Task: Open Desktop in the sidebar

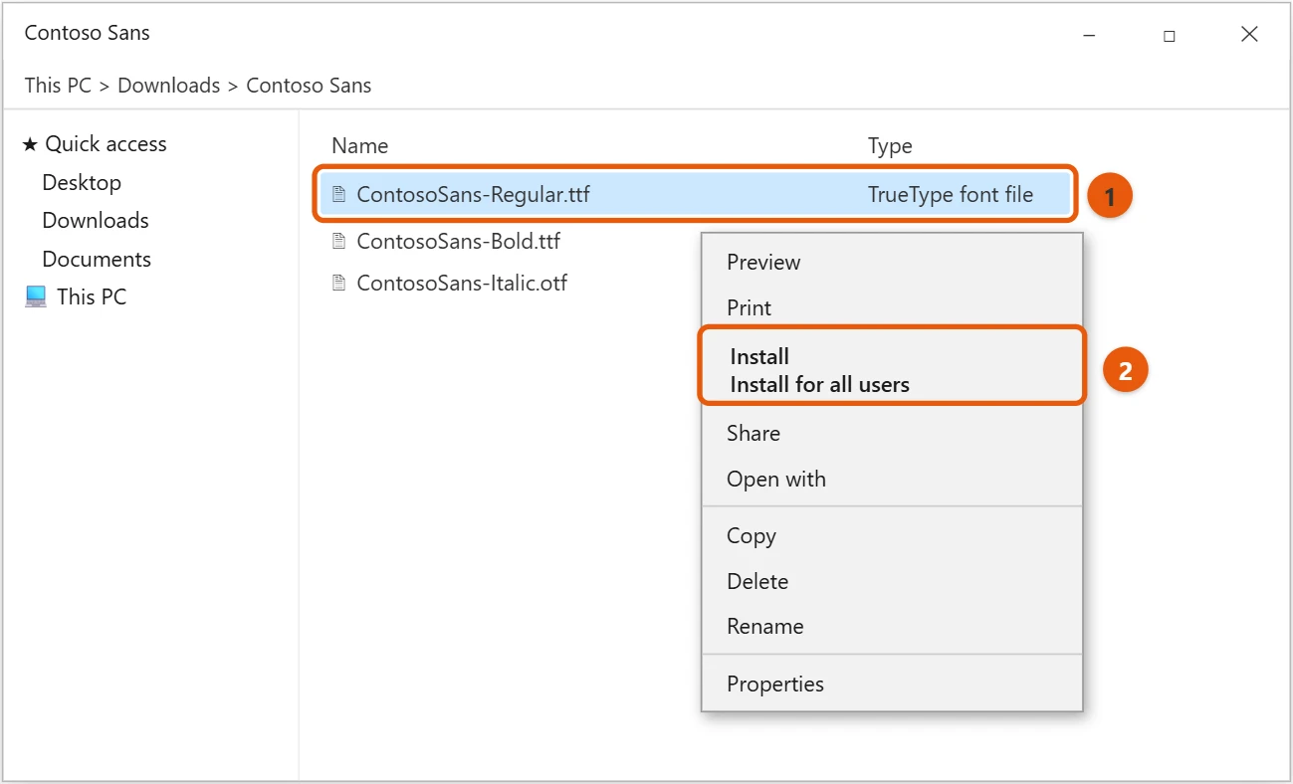Action: tap(82, 183)
